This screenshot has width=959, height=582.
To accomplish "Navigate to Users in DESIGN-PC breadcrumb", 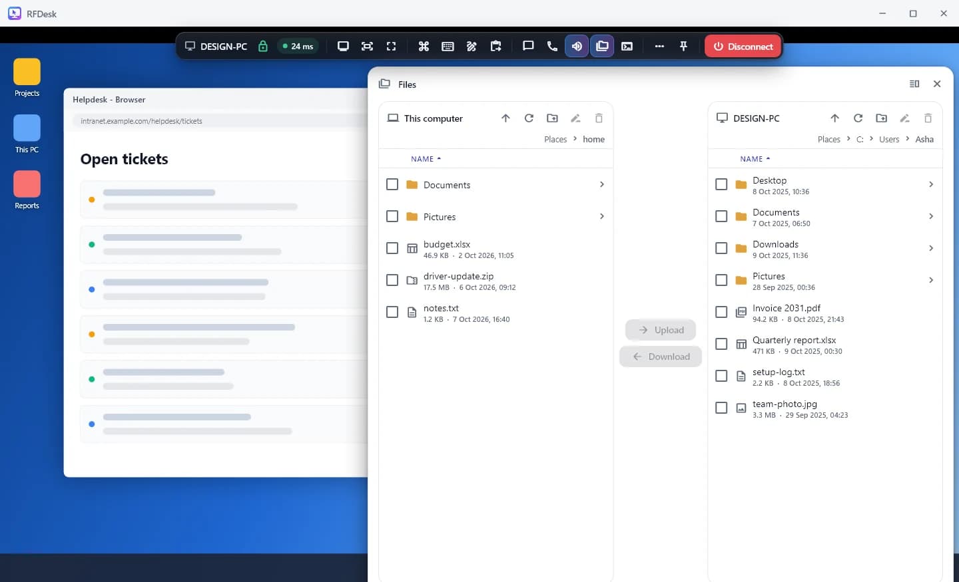I will [x=889, y=139].
